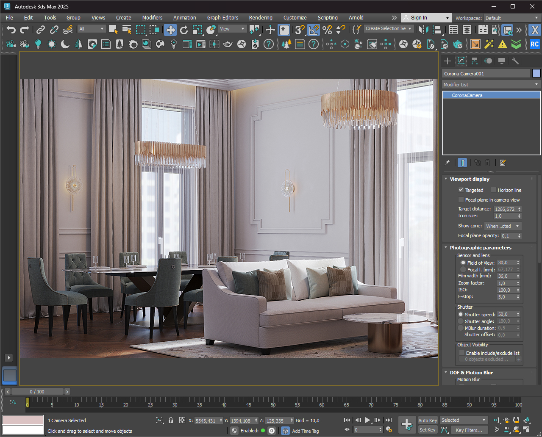Open the key mode Selected dropdown
Viewport: 542px width, 437px height.
click(464, 420)
